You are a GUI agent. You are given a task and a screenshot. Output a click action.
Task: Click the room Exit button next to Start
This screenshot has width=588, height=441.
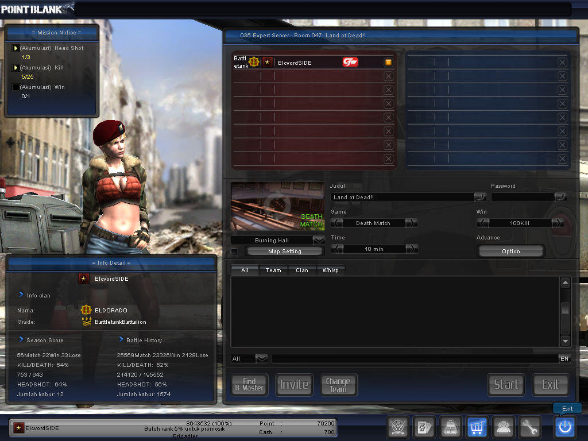(551, 384)
